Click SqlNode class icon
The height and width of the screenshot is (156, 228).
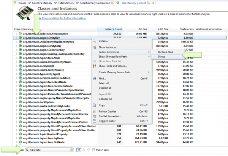point(21,138)
